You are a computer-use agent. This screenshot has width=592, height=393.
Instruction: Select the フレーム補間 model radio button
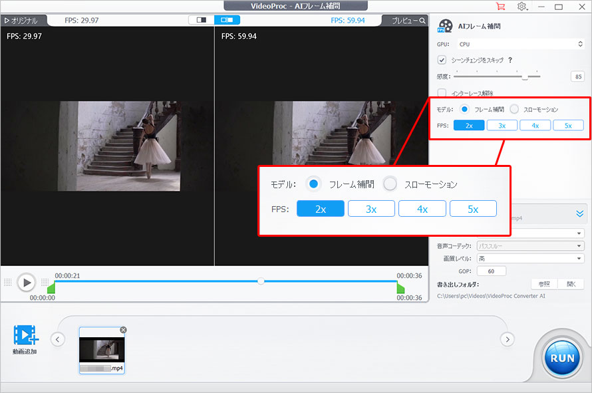tap(464, 110)
